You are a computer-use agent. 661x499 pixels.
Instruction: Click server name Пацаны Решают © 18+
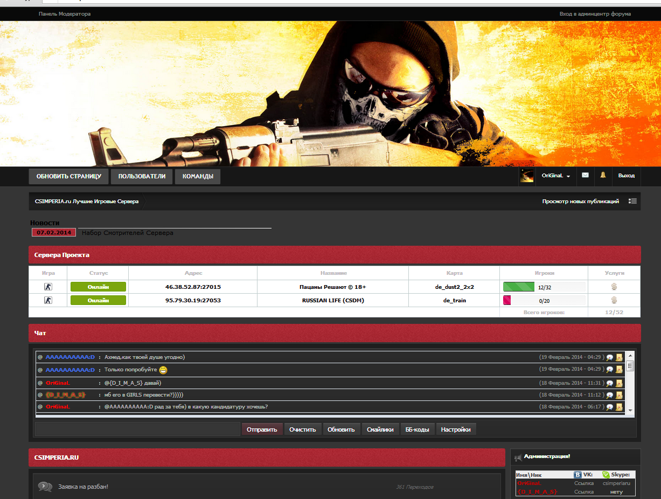coord(333,287)
